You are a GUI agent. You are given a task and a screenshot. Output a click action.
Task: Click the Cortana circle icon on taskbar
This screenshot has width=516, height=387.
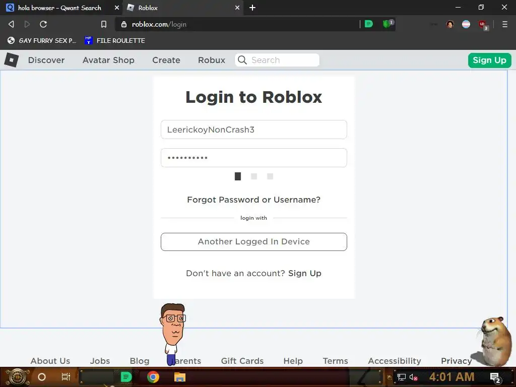click(42, 377)
